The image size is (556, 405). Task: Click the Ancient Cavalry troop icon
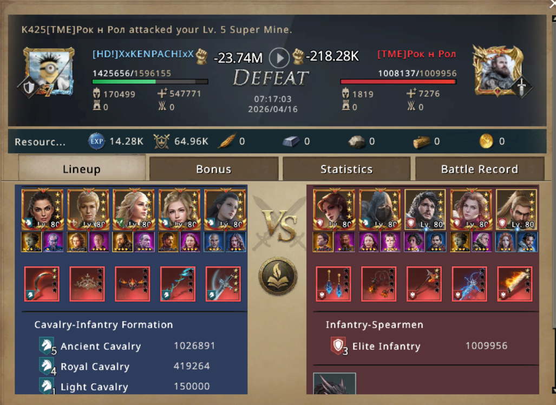tap(47, 346)
